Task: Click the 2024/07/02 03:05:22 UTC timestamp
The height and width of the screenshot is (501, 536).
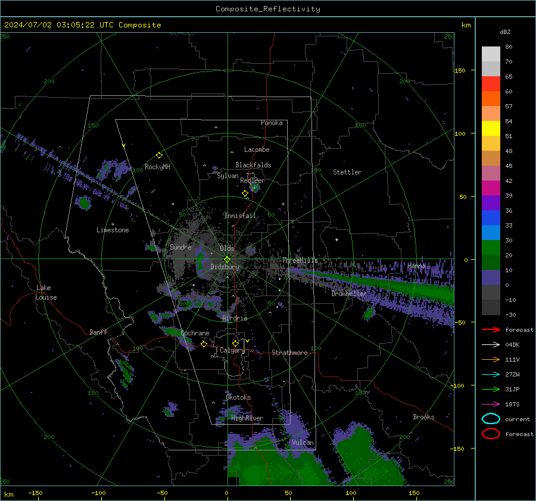Action: [82, 25]
